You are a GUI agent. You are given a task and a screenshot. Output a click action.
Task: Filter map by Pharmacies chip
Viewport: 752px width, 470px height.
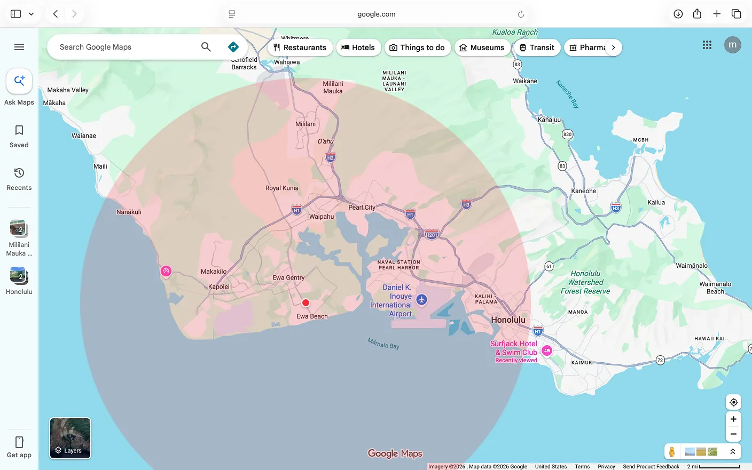585,47
